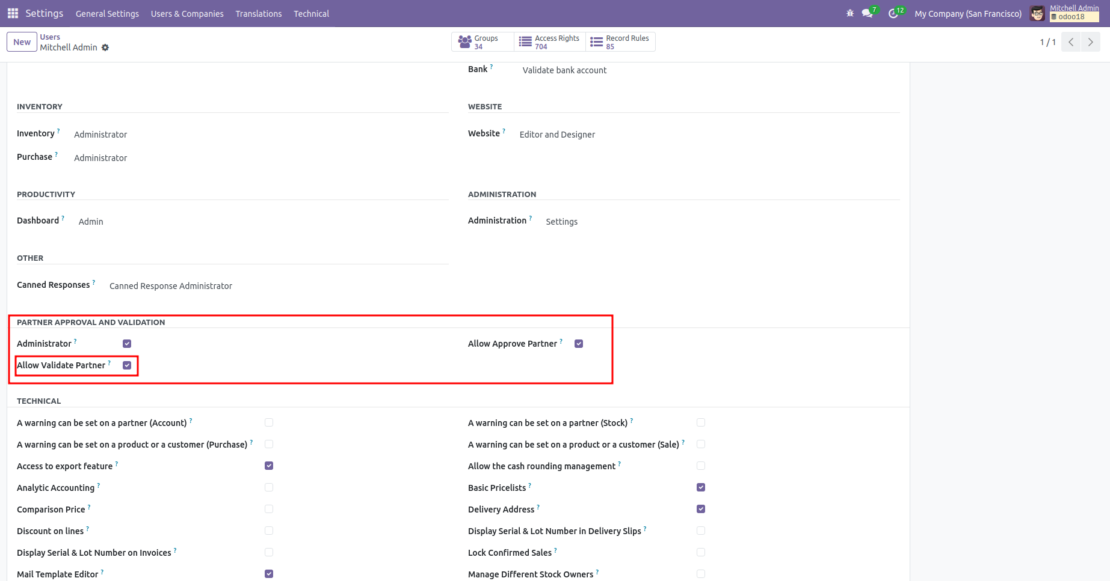Open the conversations chat icon

point(867,13)
